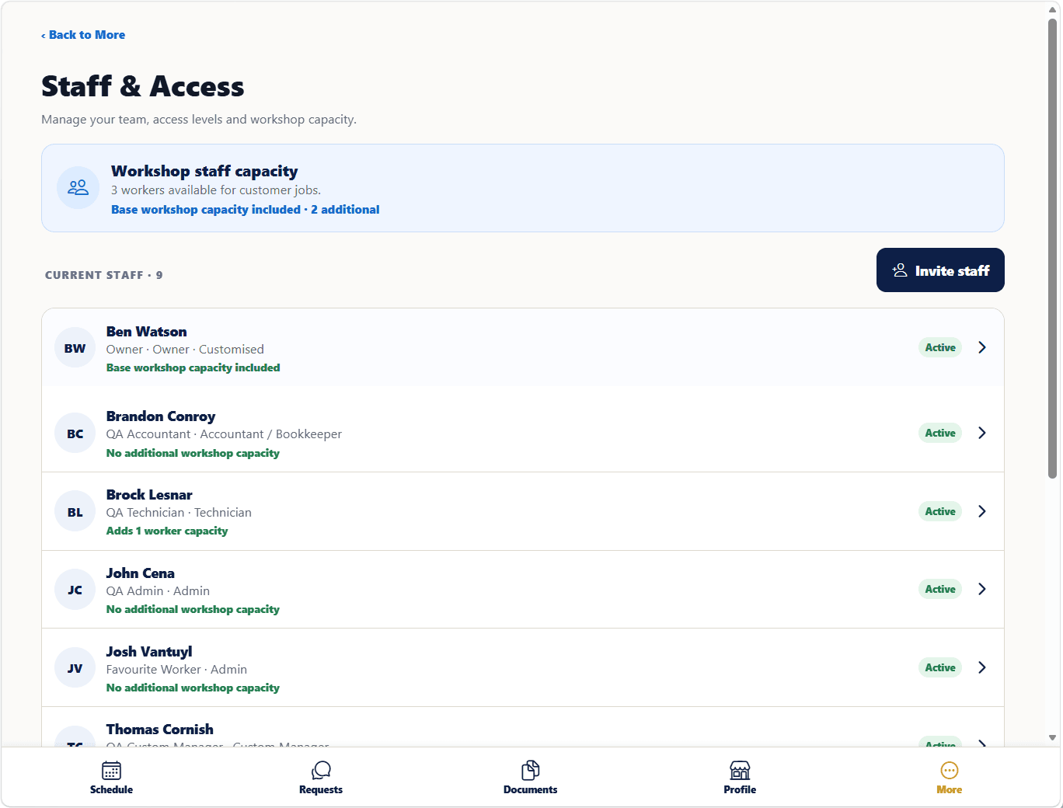Click the 'More' label in bottom bar
The height and width of the screenshot is (808, 1063).
coord(950,789)
